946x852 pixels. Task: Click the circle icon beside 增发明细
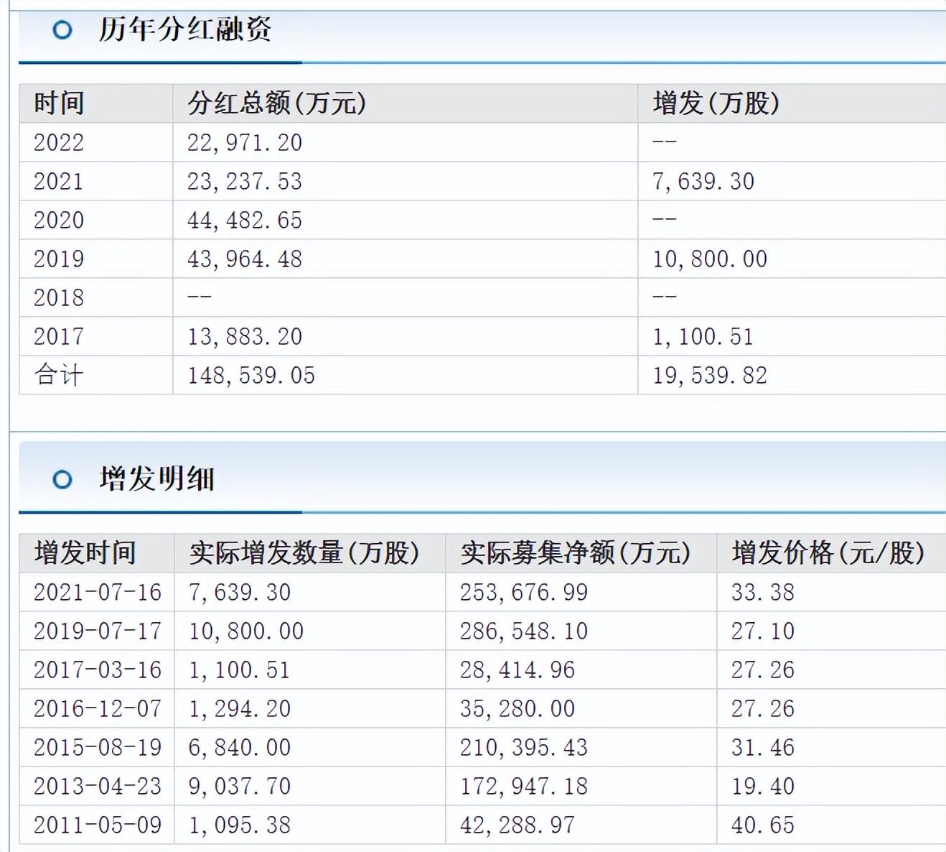[62, 479]
